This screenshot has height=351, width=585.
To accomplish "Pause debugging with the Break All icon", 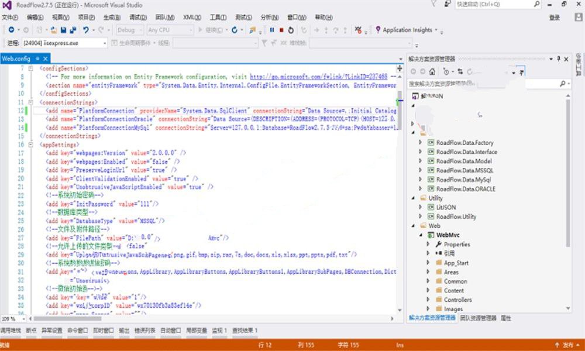I will (x=272, y=30).
